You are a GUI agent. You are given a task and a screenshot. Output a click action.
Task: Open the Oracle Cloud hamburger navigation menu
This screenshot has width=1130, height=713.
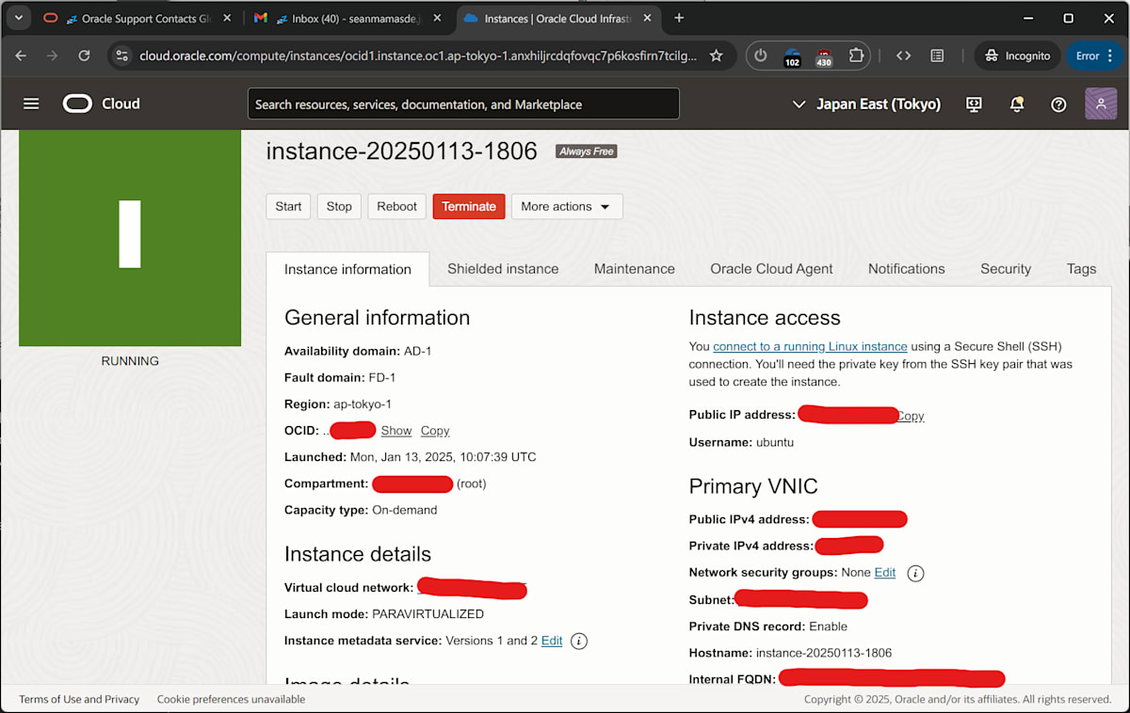(31, 103)
